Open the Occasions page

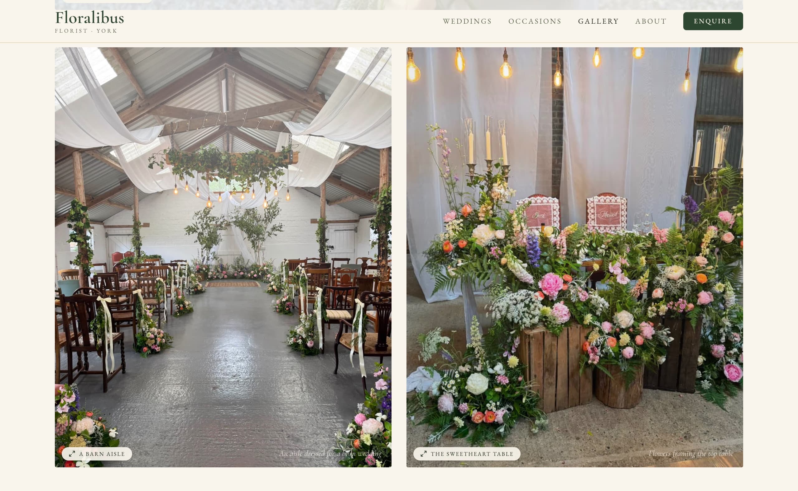tap(535, 21)
